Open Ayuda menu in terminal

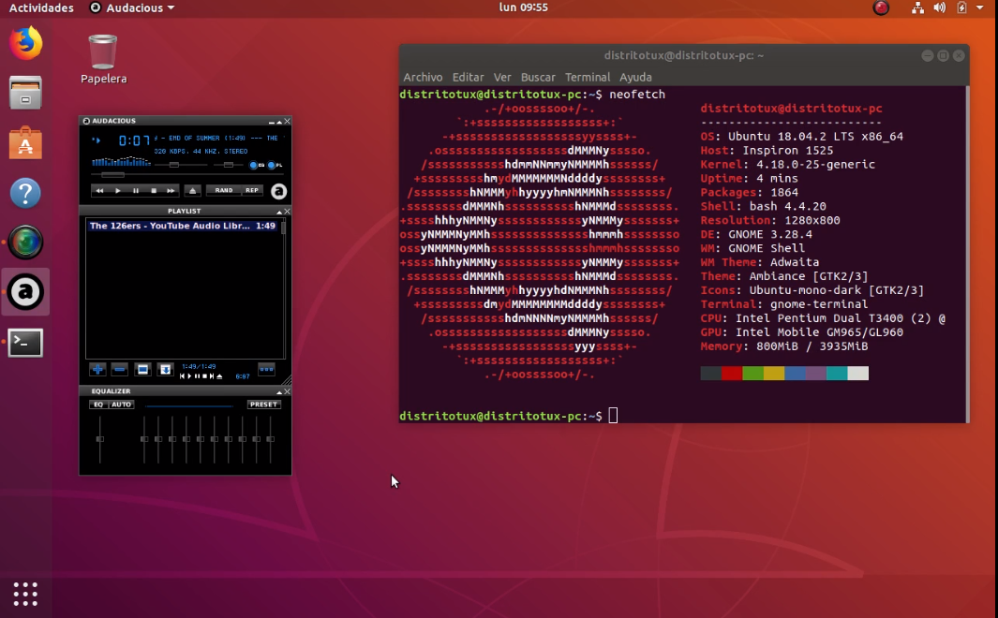635,77
